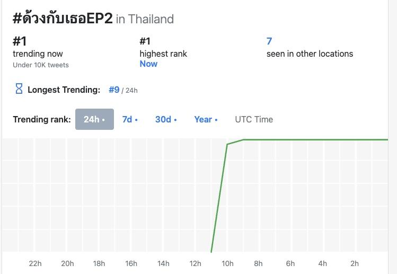The width and height of the screenshot is (397, 274).
Task: Click the #ด้วงกับเธอEP2 hashtag title
Action: point(63,19)
